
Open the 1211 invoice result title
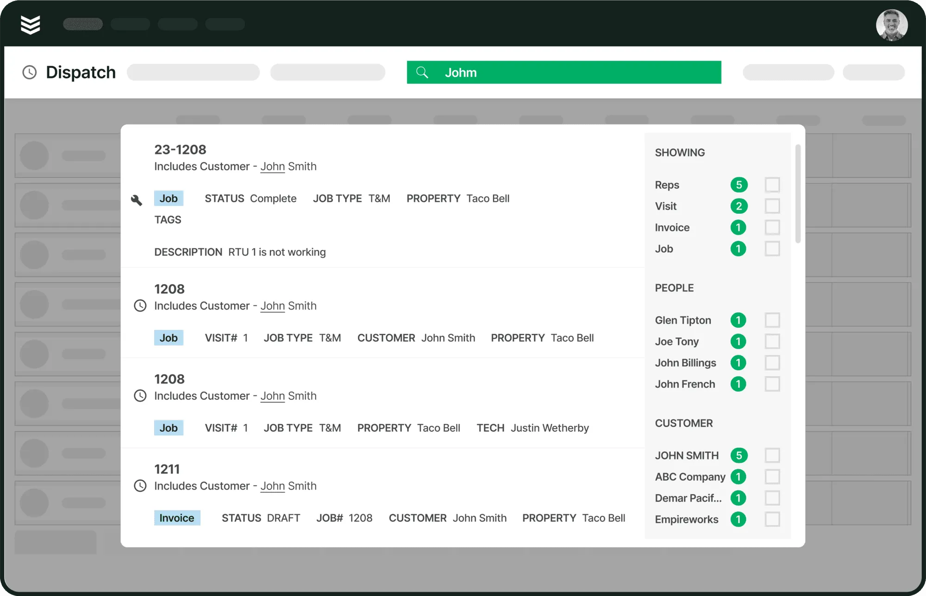coord(167,469)
